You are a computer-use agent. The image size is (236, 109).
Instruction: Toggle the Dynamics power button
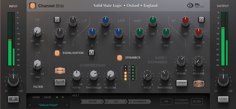[x=120, y=58]
